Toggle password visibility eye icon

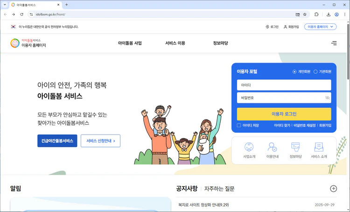click(x=327, y=98)
